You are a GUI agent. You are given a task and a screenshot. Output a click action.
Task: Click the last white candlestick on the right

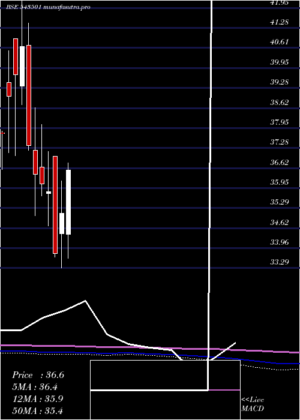click(x=68, y=202)
